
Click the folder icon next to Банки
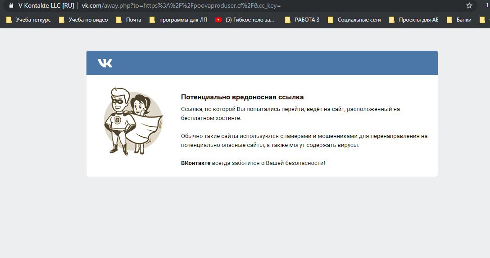449,20
